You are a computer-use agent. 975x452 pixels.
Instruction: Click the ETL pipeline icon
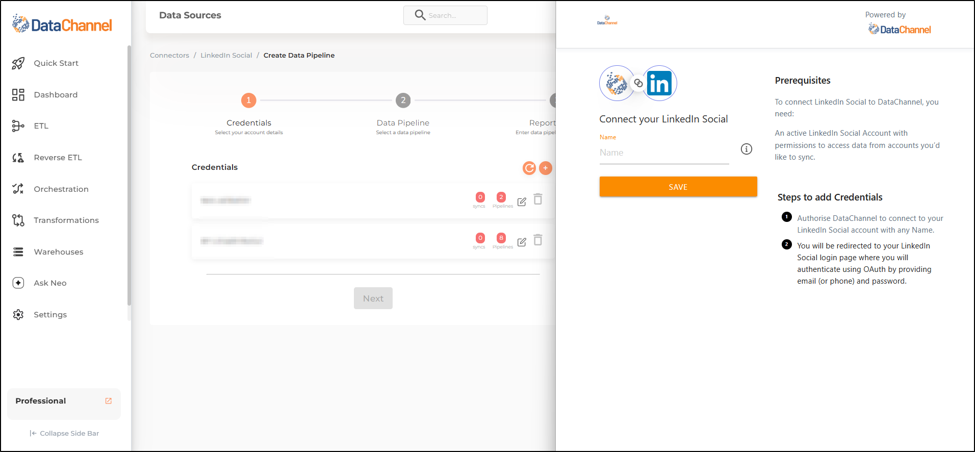(x=18, y=126)
